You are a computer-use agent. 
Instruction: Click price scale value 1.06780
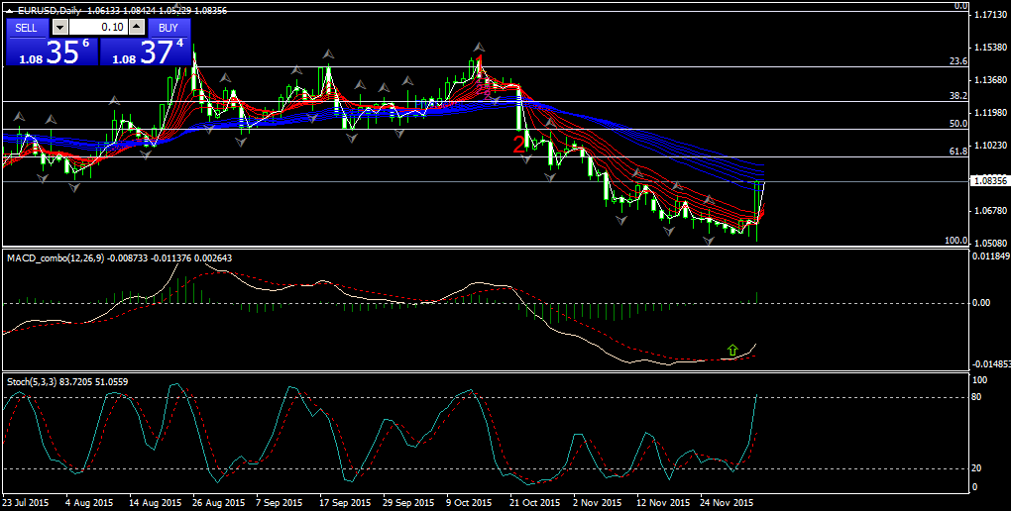point(991,211)
